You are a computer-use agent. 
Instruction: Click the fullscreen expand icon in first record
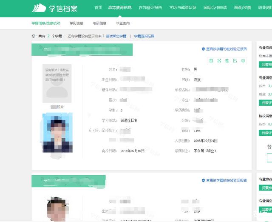pyautogui.click(x=219, y=61)
